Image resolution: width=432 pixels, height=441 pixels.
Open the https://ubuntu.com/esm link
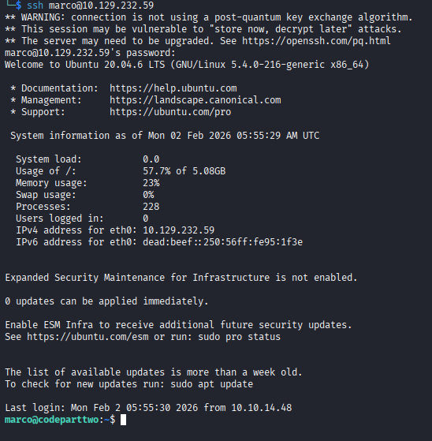[x=88, y=337]
